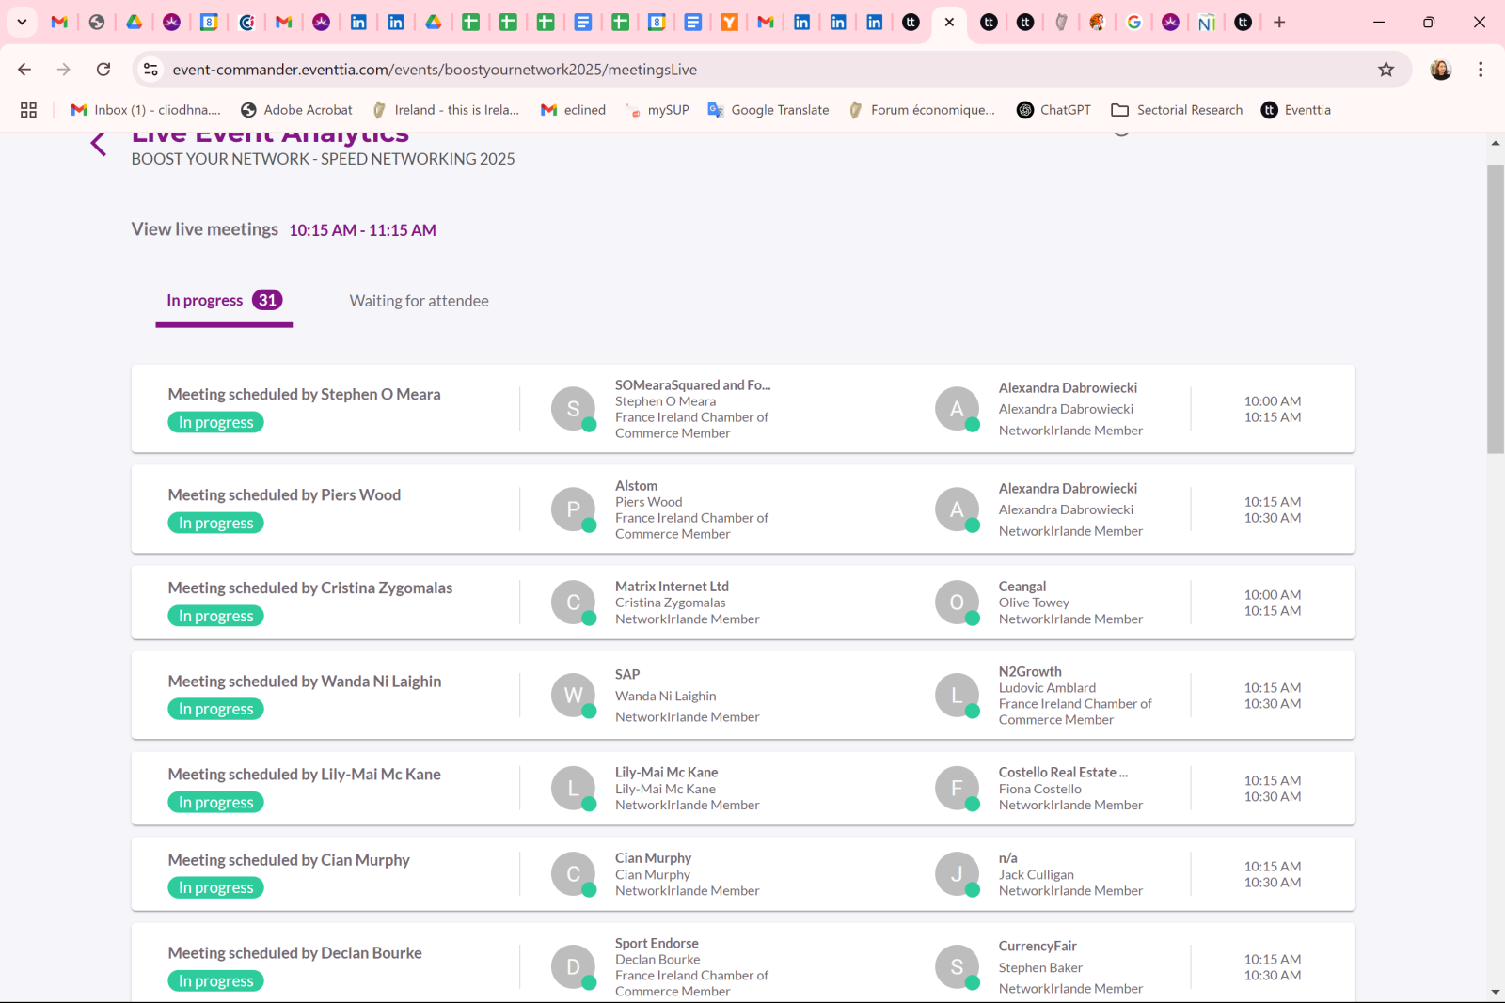1505x1003 pixels.
Task: Click In progress badge for Wanda Ni Laighin meeting
Action: pyautogui.click(x=215, y=710)
